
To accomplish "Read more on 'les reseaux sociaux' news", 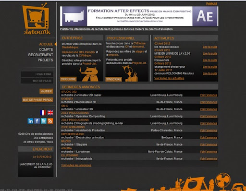I will point(210,47).
